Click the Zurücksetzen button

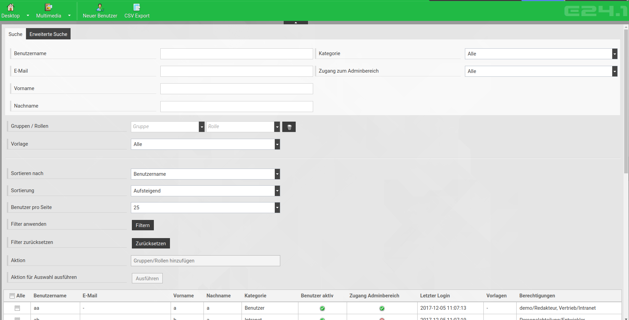click(x=151, y=243)
